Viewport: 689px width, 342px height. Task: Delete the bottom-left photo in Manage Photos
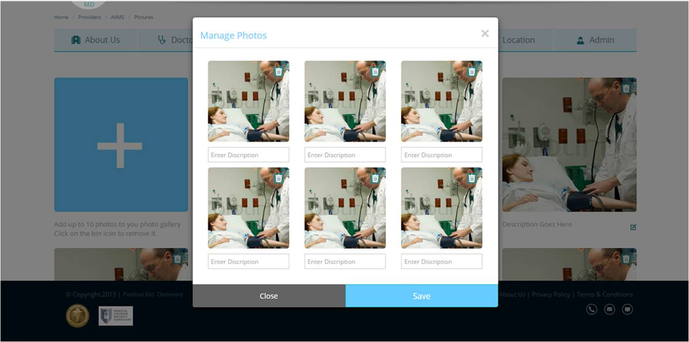pyautogui.click(x=279, y=178)
